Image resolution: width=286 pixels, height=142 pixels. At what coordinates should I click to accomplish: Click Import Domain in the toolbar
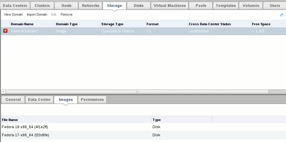(x=37, y=14)
